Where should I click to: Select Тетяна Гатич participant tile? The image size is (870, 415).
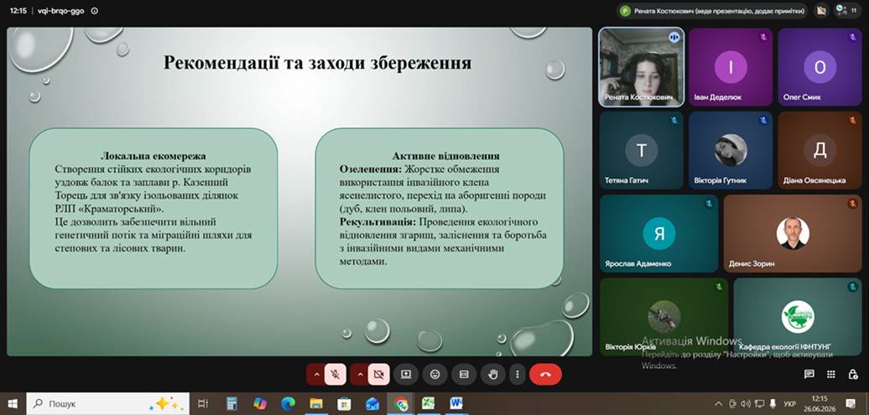click(642, 150)
